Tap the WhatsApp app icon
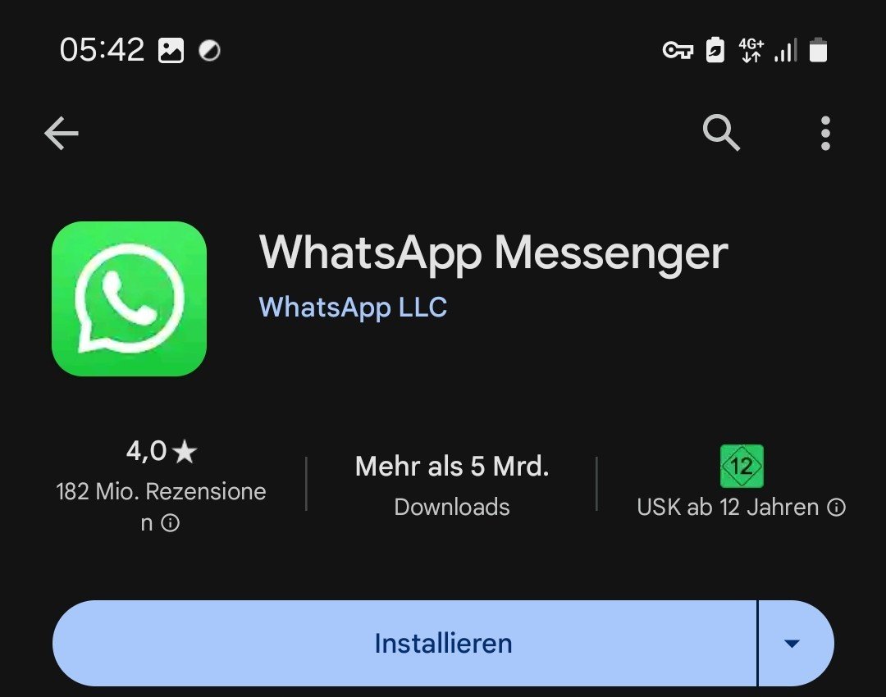The height and width of the screenshot is (697, 886). tap(129, 298)
